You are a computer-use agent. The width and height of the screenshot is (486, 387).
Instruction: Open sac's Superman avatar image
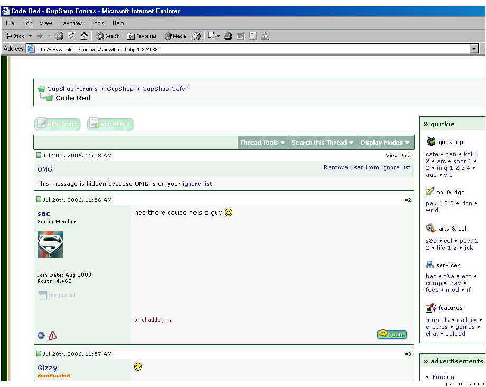click(50, 245)
